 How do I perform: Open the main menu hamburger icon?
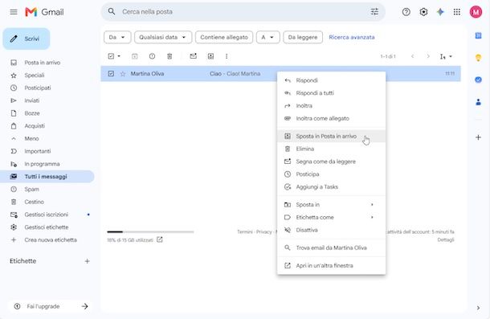coord(14,12)
